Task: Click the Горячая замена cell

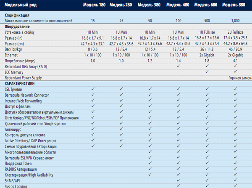Action: click(240, 78)
